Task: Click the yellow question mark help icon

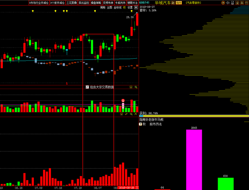Action: click(x=140, y=124)
